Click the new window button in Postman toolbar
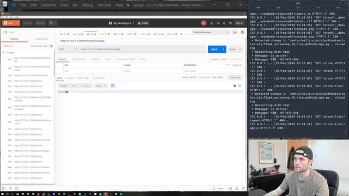 52,23
